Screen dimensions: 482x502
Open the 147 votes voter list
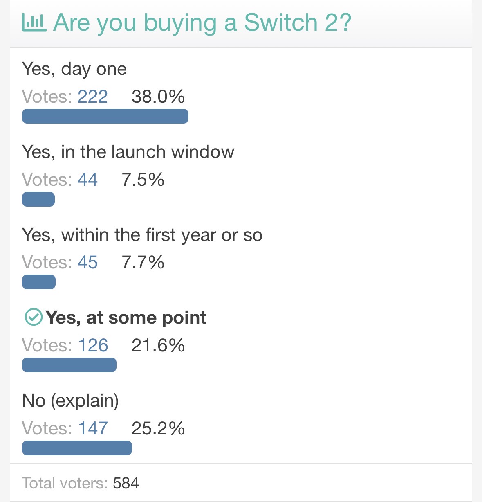(x=93, y=428)
